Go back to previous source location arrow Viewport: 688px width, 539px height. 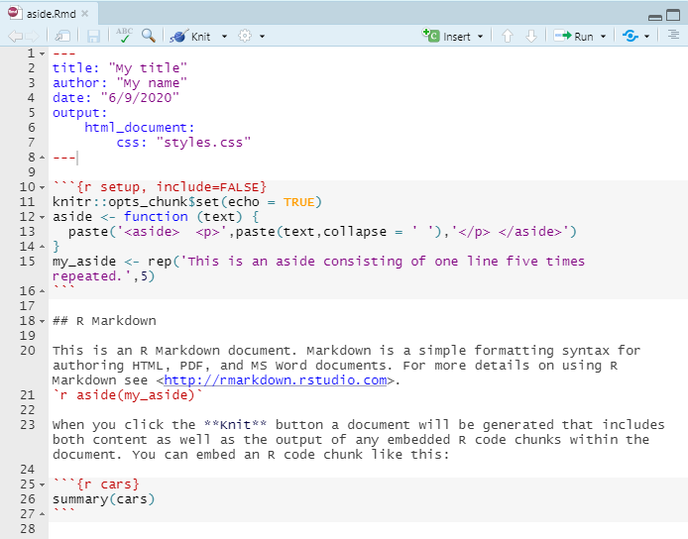tap(15, 36)
